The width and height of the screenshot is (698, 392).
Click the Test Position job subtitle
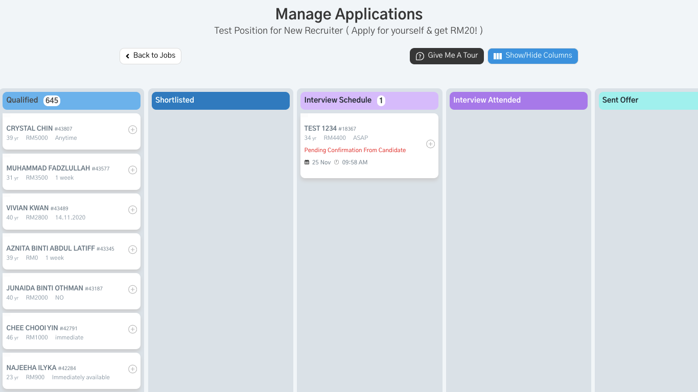click(x=348, y=31)
